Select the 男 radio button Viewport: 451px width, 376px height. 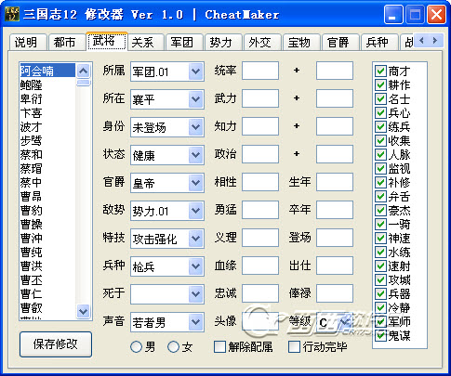(x=137, y=347)
